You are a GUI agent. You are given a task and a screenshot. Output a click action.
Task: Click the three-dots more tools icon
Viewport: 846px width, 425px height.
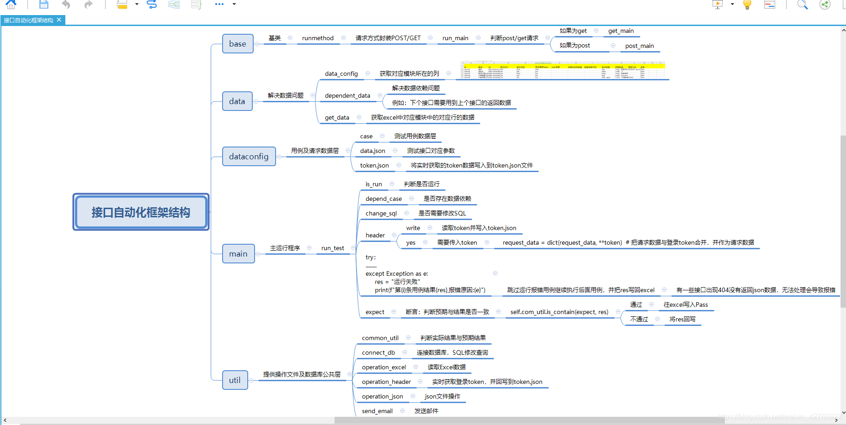click(x=219, y=4)
